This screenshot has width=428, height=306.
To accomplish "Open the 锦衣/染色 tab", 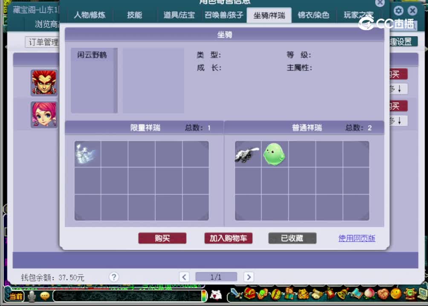I will [x=313, y=15].
